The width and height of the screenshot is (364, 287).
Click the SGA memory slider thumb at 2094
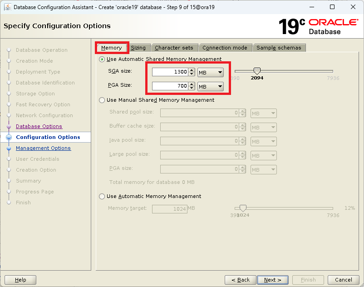point(257,71)
